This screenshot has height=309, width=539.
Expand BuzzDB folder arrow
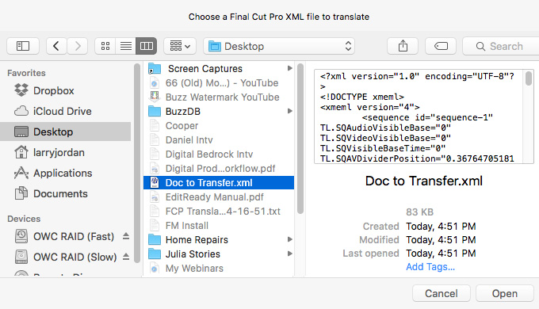pyautogui.click(x=290, y=111)
